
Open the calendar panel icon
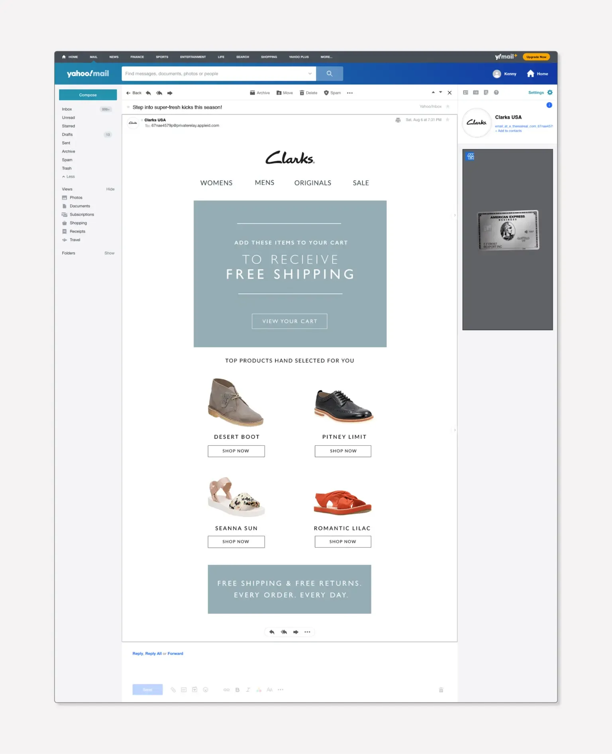pyautogui.click(x=476, y=93)
